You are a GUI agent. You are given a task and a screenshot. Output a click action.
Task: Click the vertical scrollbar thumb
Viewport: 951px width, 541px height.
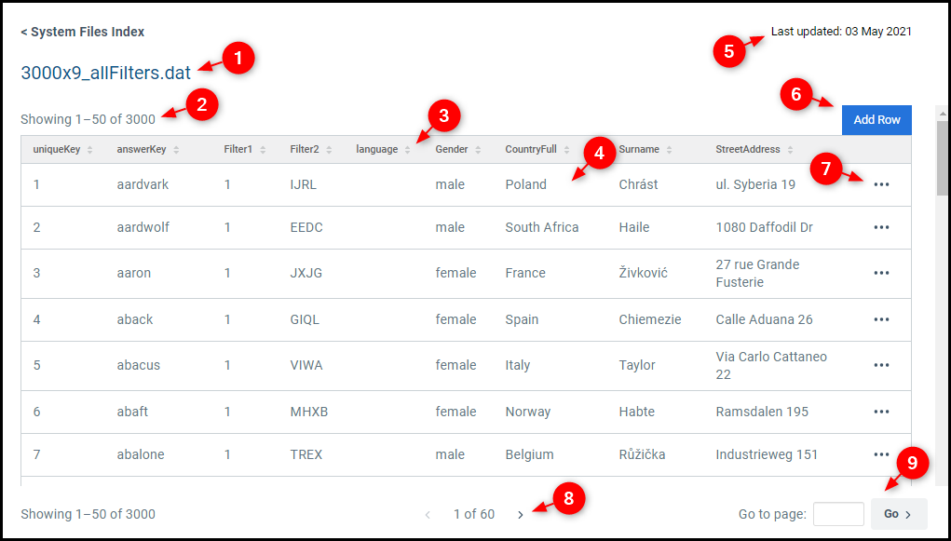coord(942,157)
